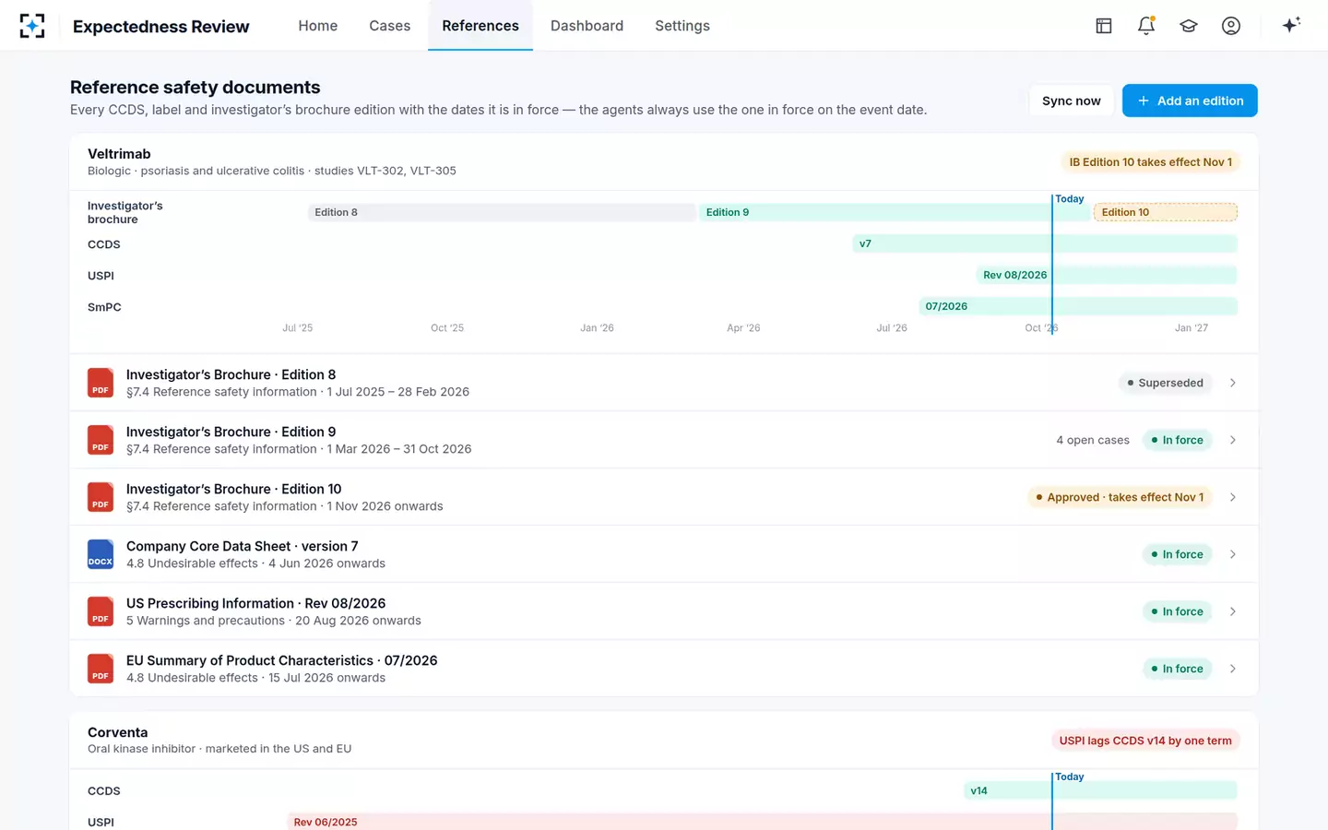Select the USPI Rev 08/2026 timeline bar
The image size is (1328, 830).
point(1107,275)
